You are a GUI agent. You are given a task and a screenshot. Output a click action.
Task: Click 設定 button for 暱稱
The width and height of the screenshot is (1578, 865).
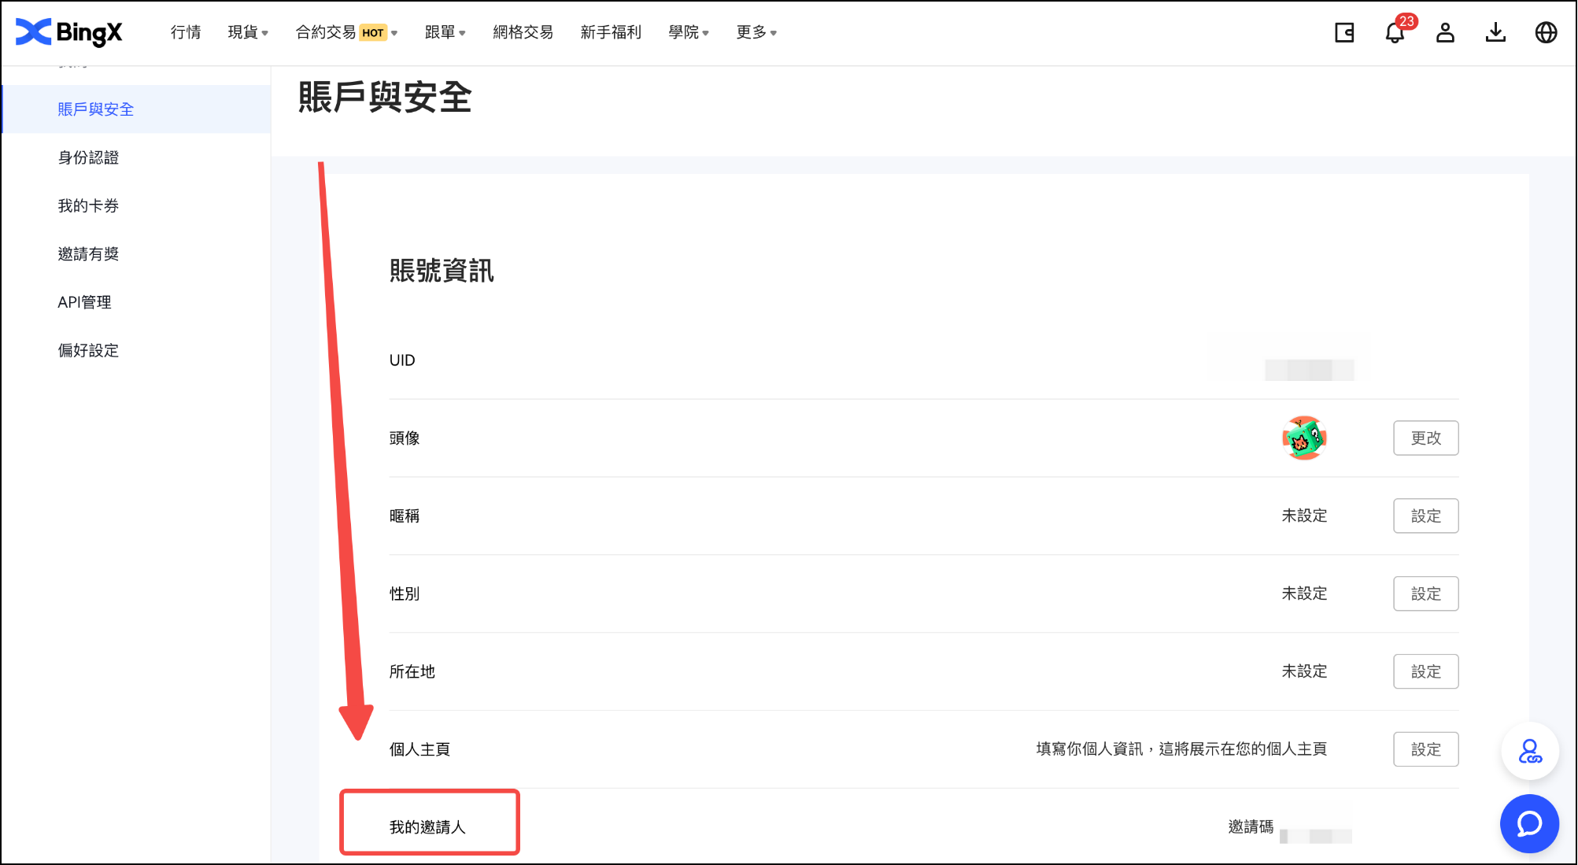tap(1425, 516)
